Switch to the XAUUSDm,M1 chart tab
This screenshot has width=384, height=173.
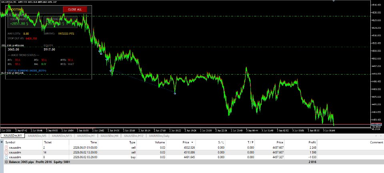click(x=12, y=136)
